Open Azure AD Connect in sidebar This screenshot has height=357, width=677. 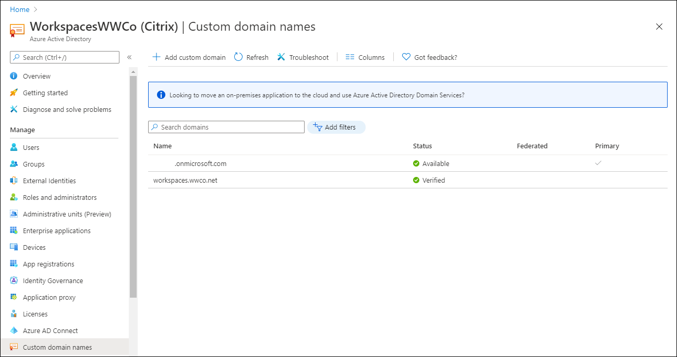50,330
